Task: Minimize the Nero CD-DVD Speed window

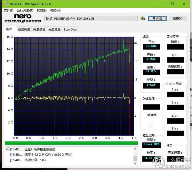Action: tap(161, 4)
